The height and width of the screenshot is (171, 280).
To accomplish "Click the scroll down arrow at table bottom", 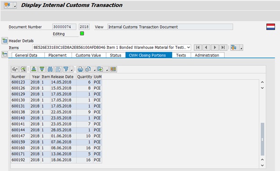I will pyautogui.click(x=262, y=165).
